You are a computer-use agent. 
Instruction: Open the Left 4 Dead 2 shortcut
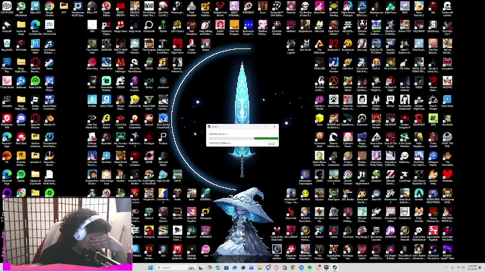(177, 27)
